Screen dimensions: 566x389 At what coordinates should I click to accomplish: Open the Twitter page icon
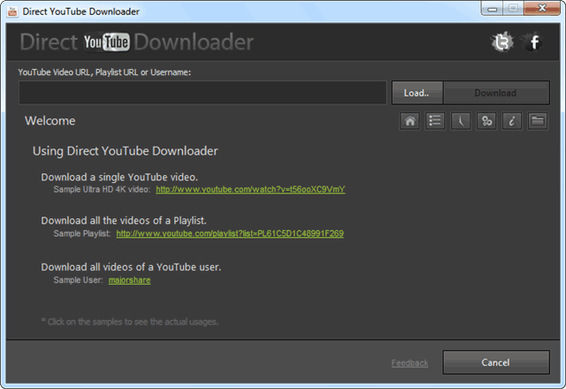[x=502, y=42]
